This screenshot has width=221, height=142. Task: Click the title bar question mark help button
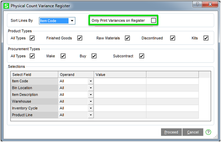197,4
